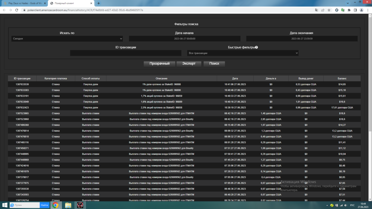Open the tab search chevron
This screenshot has width=372, height=209.
pyautogui.click(x=347, y=3)
